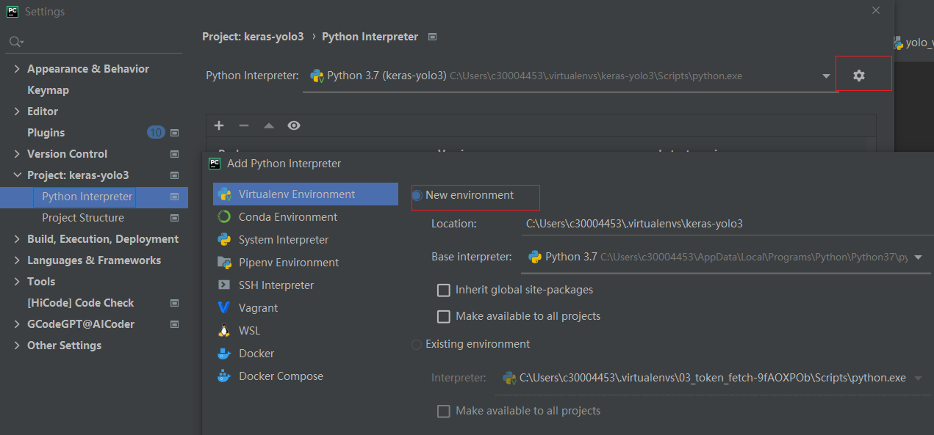Open the Python Interpreter selection dropdown
The height and width of the screenshot is (435, 934).
point(827,76)
